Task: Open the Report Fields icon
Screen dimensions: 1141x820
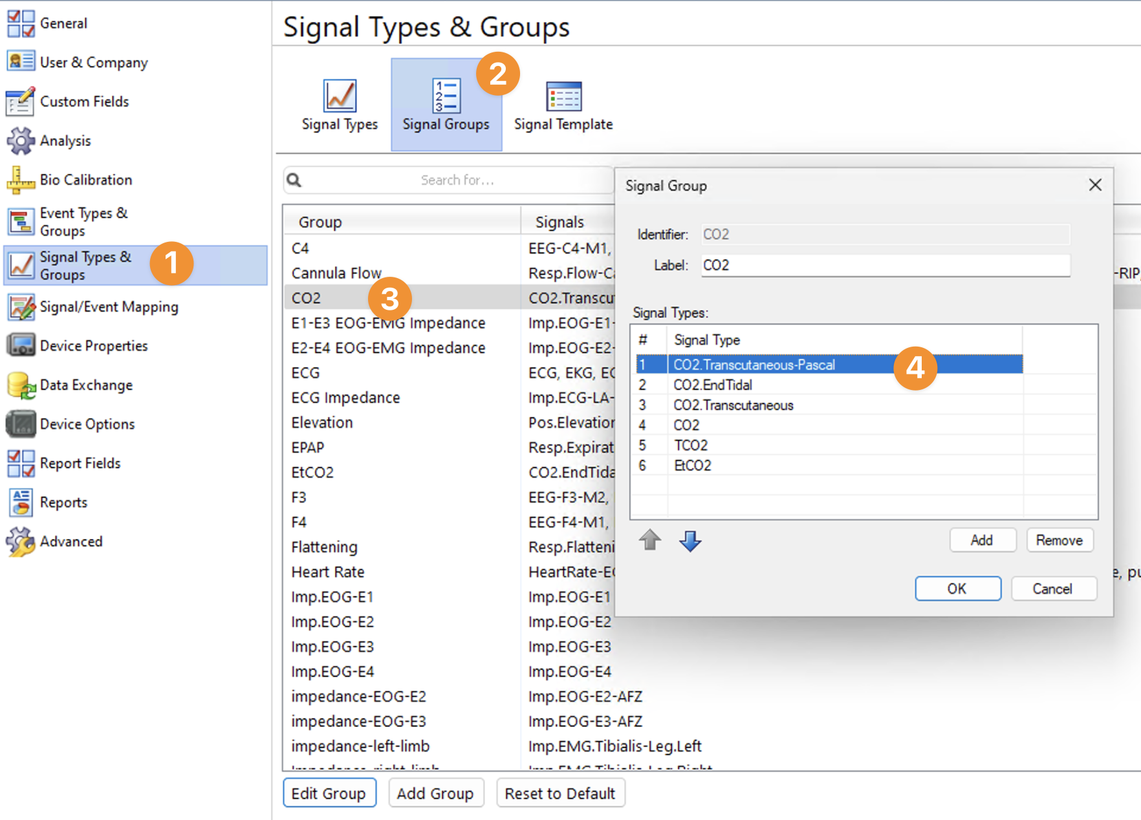Action: (x=21, y=463)
